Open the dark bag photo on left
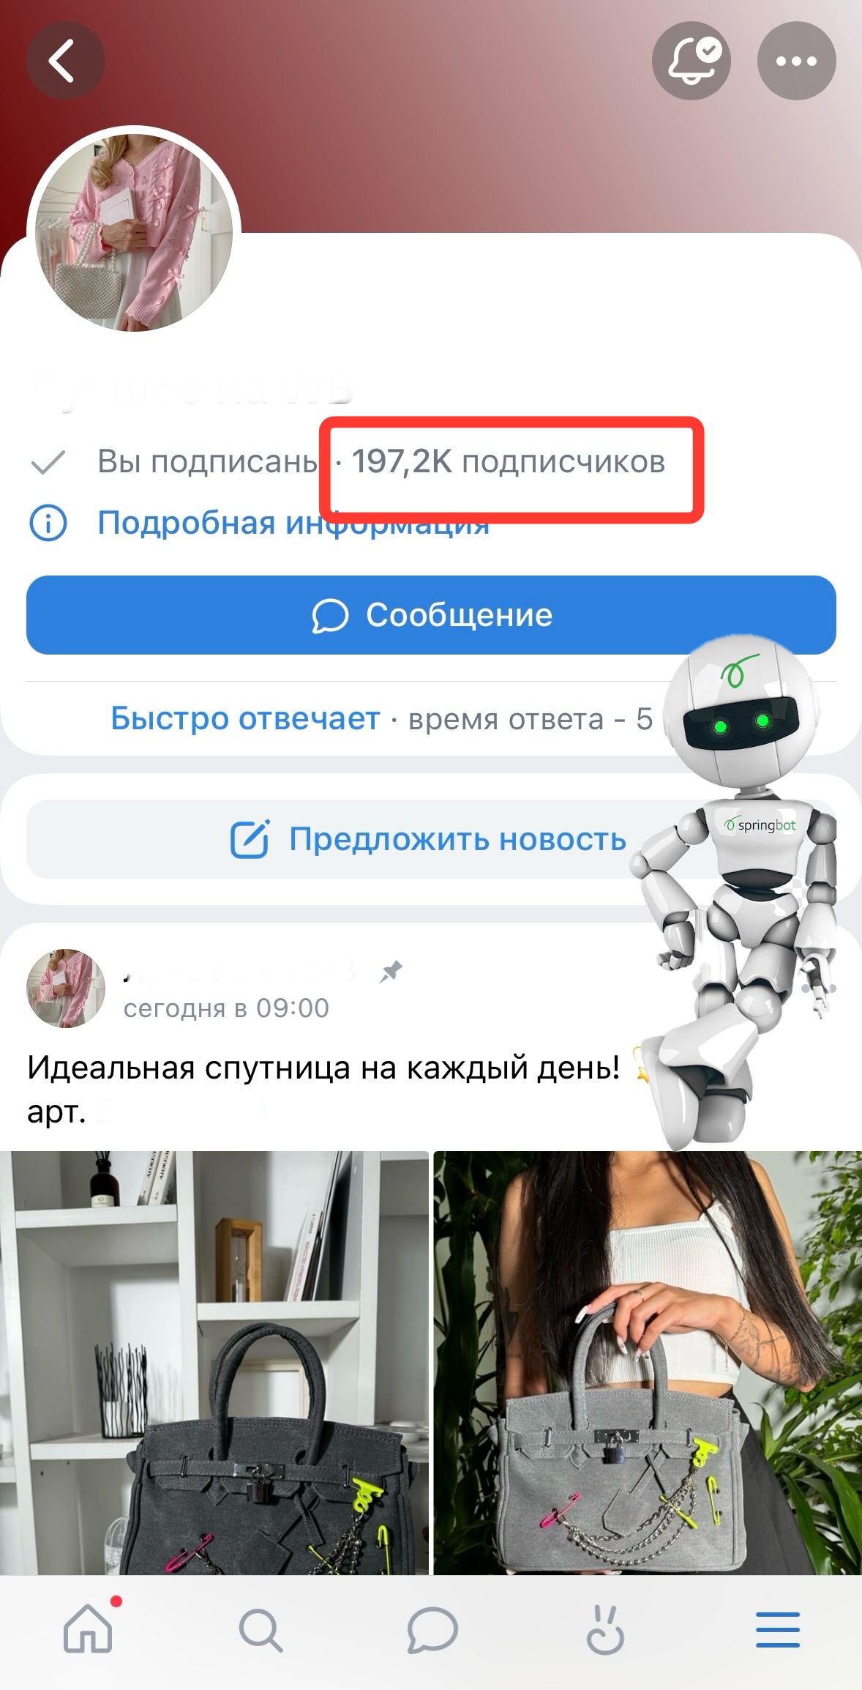This screenshot has width=862, height=1690. click(214, 1363)
